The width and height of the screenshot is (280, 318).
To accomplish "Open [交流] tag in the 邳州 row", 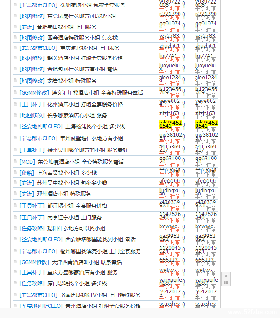I will [x=27, y=194].
